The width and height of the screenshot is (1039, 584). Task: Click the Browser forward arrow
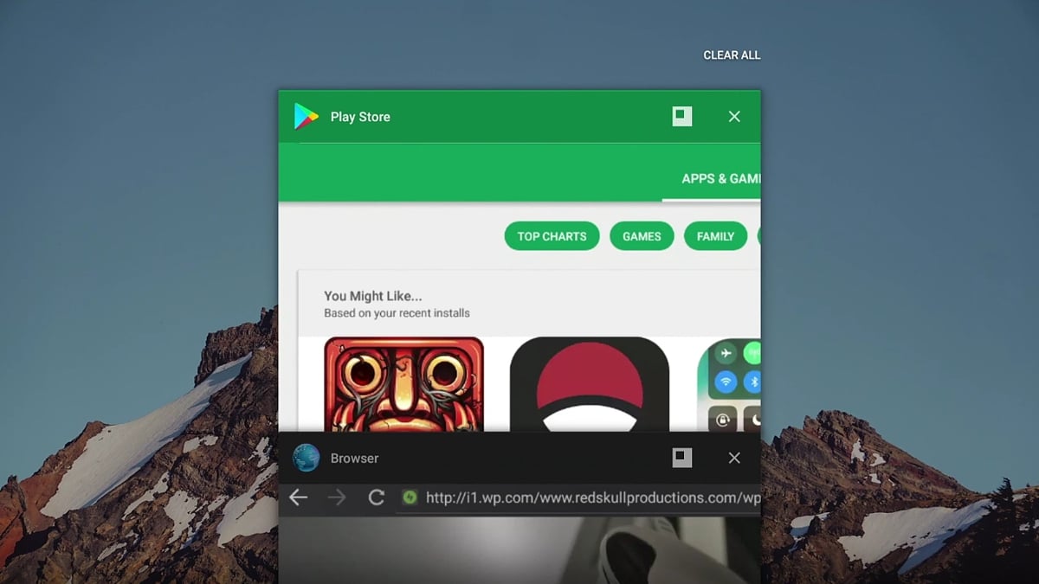(x=337, y=497)
